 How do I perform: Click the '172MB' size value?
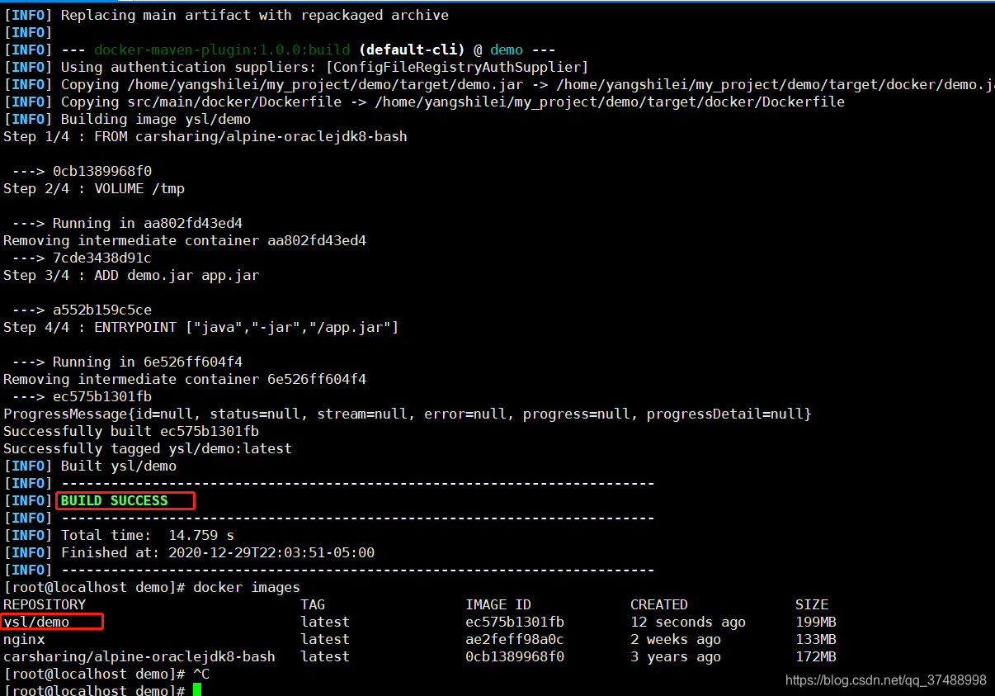pos(816,656)
